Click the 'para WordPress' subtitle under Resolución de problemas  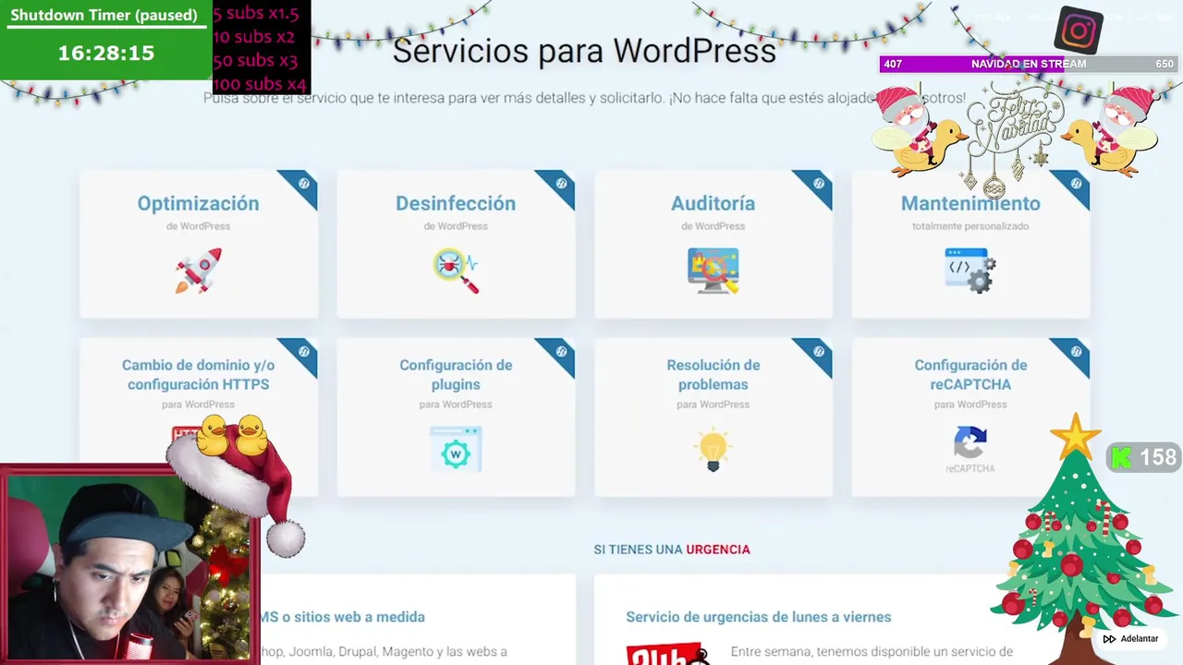click(x=713, y=405)
